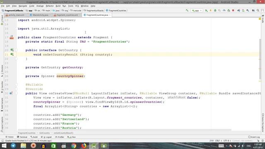Open the SDK Manager icon
265x149 pixels.
pyautogui.click(x=248, y=10)
